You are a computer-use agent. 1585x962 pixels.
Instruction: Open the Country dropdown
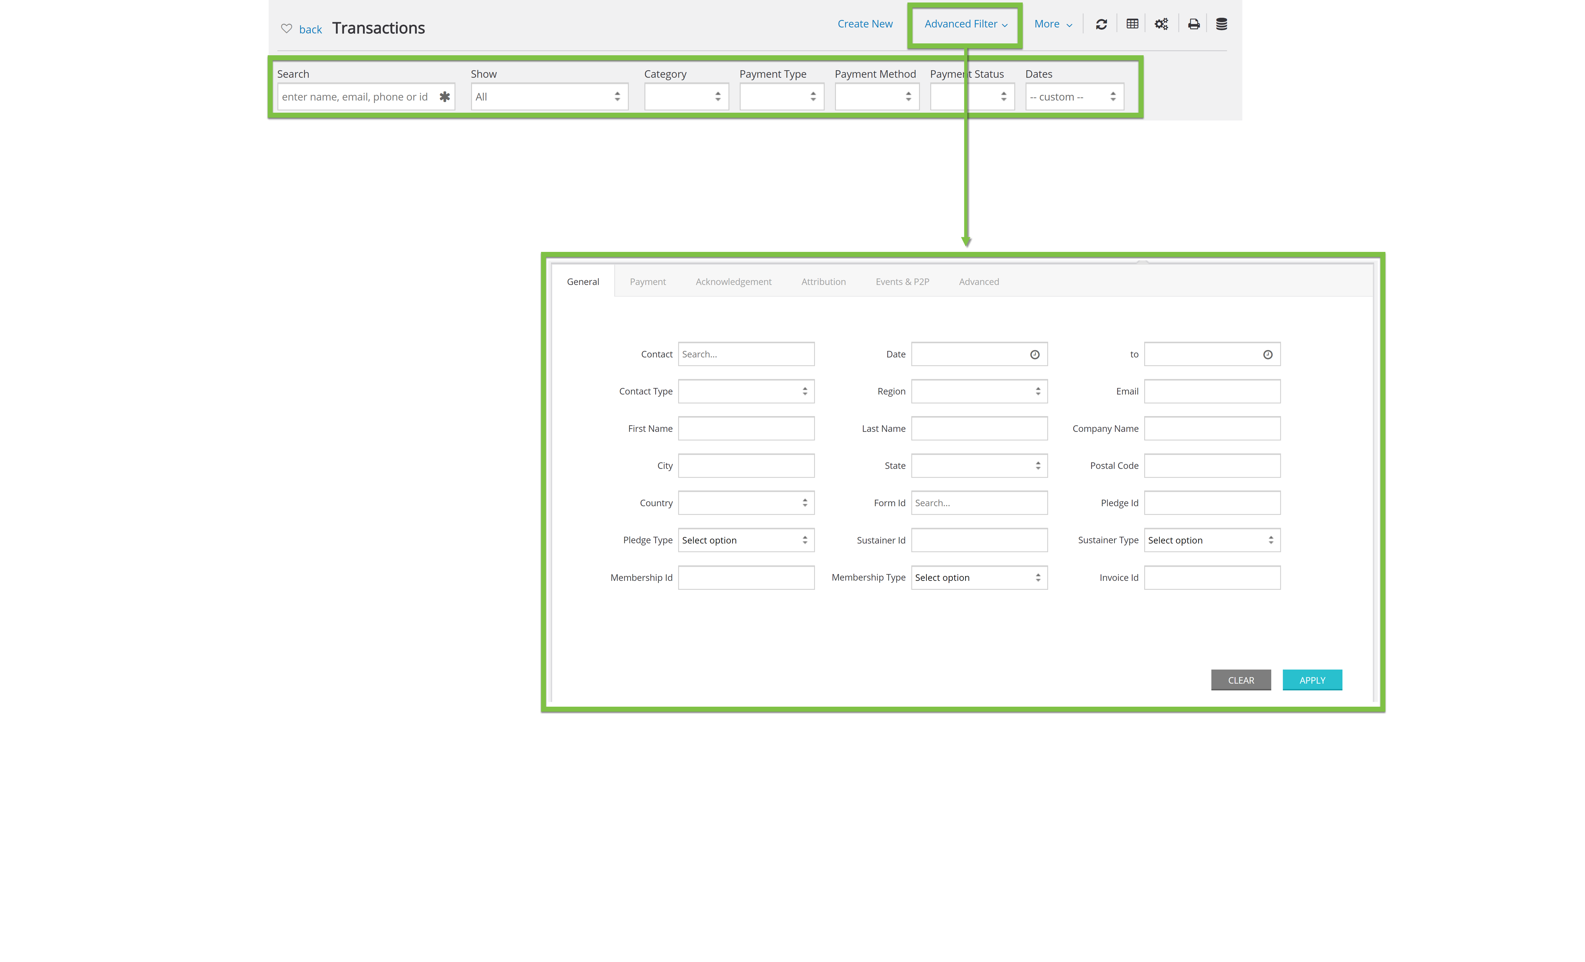click(746, 503)
